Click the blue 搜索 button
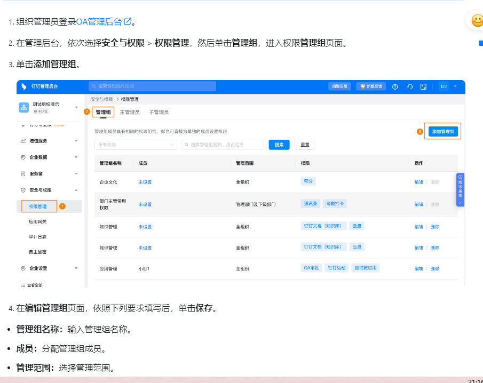 (x=279, y=145)
